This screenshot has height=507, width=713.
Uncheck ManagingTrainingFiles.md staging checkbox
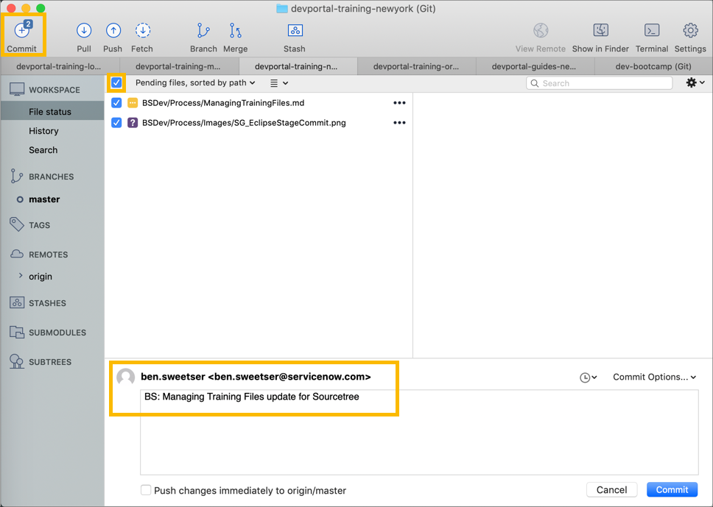click(116, 102)
